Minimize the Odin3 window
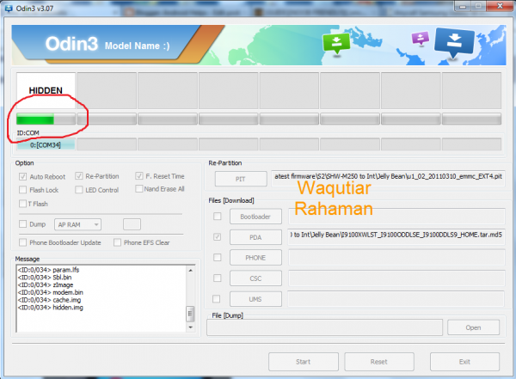 coord(463,6)
